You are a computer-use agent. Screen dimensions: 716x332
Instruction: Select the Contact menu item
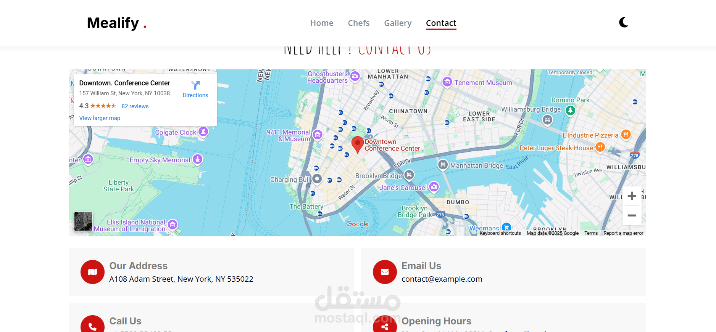[x=441, y=23]
